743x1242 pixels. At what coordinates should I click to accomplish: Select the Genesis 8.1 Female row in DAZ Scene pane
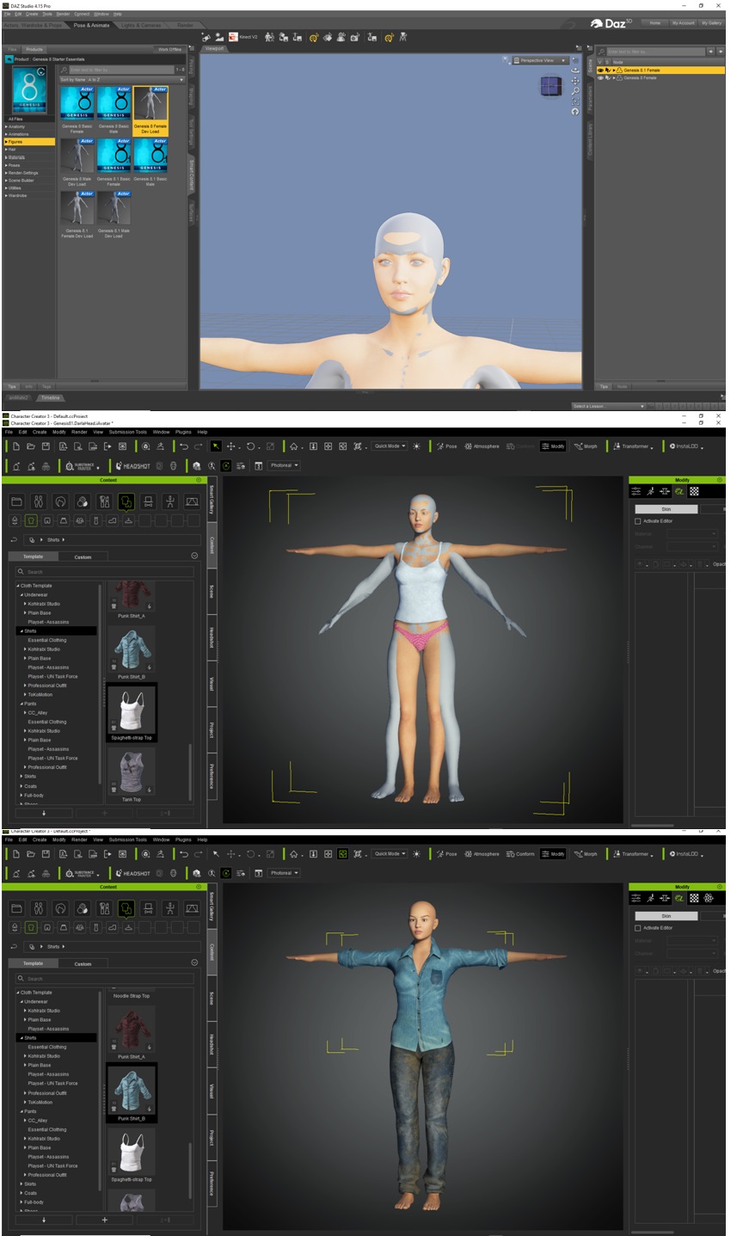(x=660, y=70)
